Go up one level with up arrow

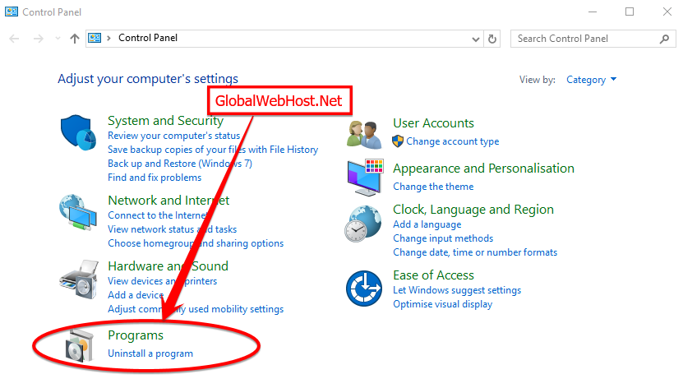[x=75, y=39]
